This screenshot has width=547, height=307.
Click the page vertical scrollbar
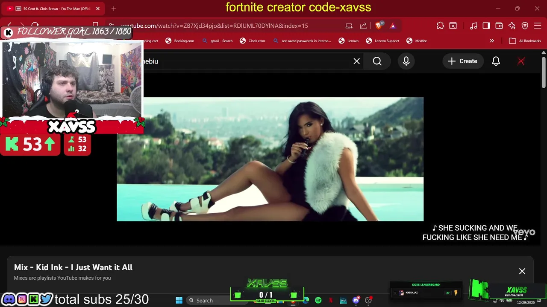544,72
